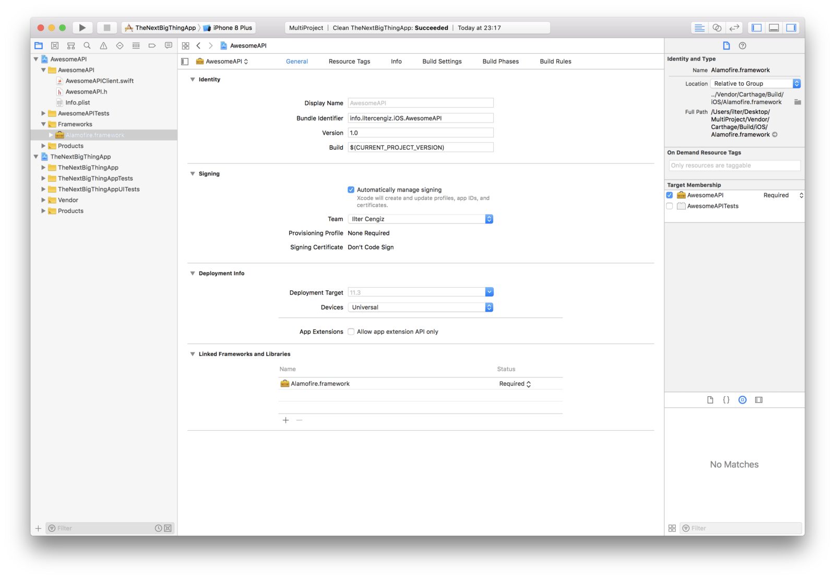Switch to the Info tab
This screenshot has width=835, height=579.
point(397,62)
